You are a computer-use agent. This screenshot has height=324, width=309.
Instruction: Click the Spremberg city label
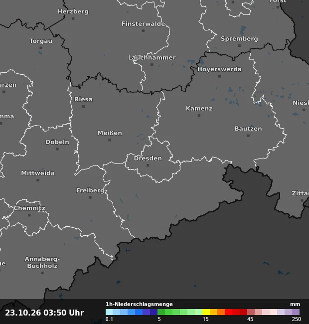pos(239,39)
